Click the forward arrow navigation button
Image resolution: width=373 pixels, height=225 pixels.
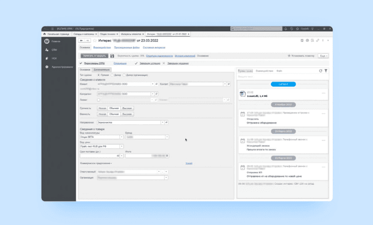click(x=87, y=41)
